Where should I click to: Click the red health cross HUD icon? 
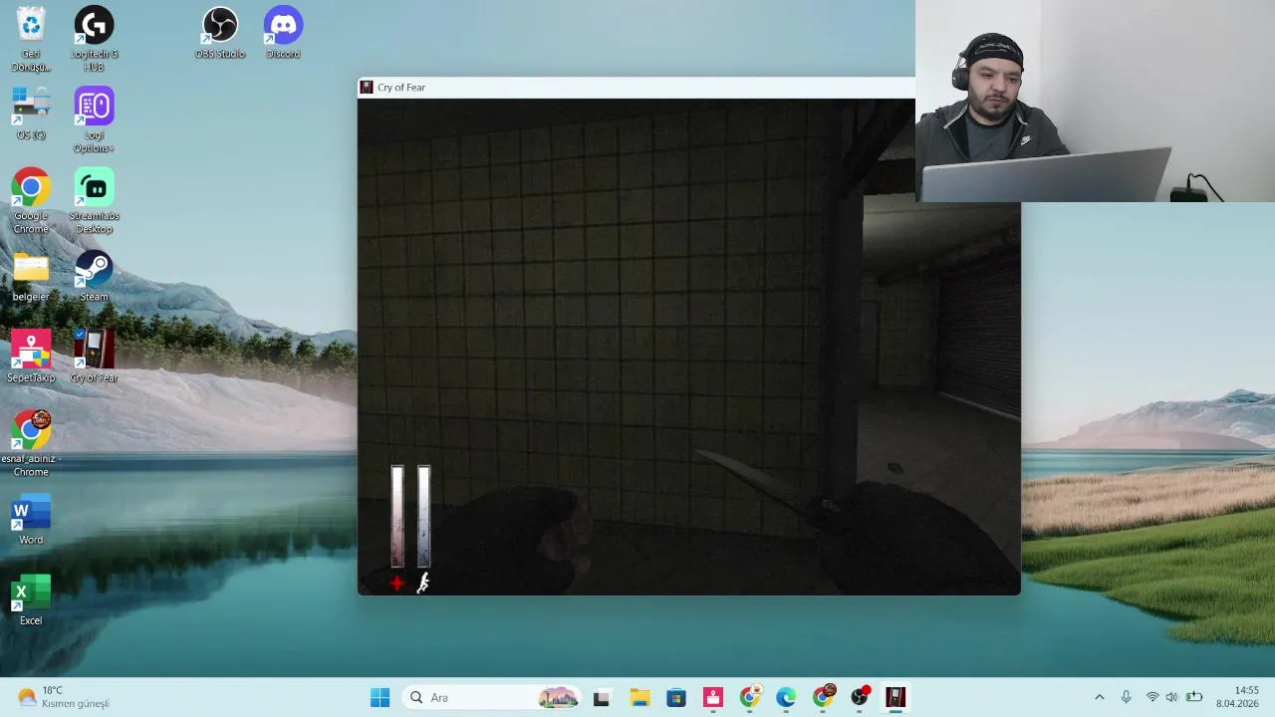pos(397,584)
